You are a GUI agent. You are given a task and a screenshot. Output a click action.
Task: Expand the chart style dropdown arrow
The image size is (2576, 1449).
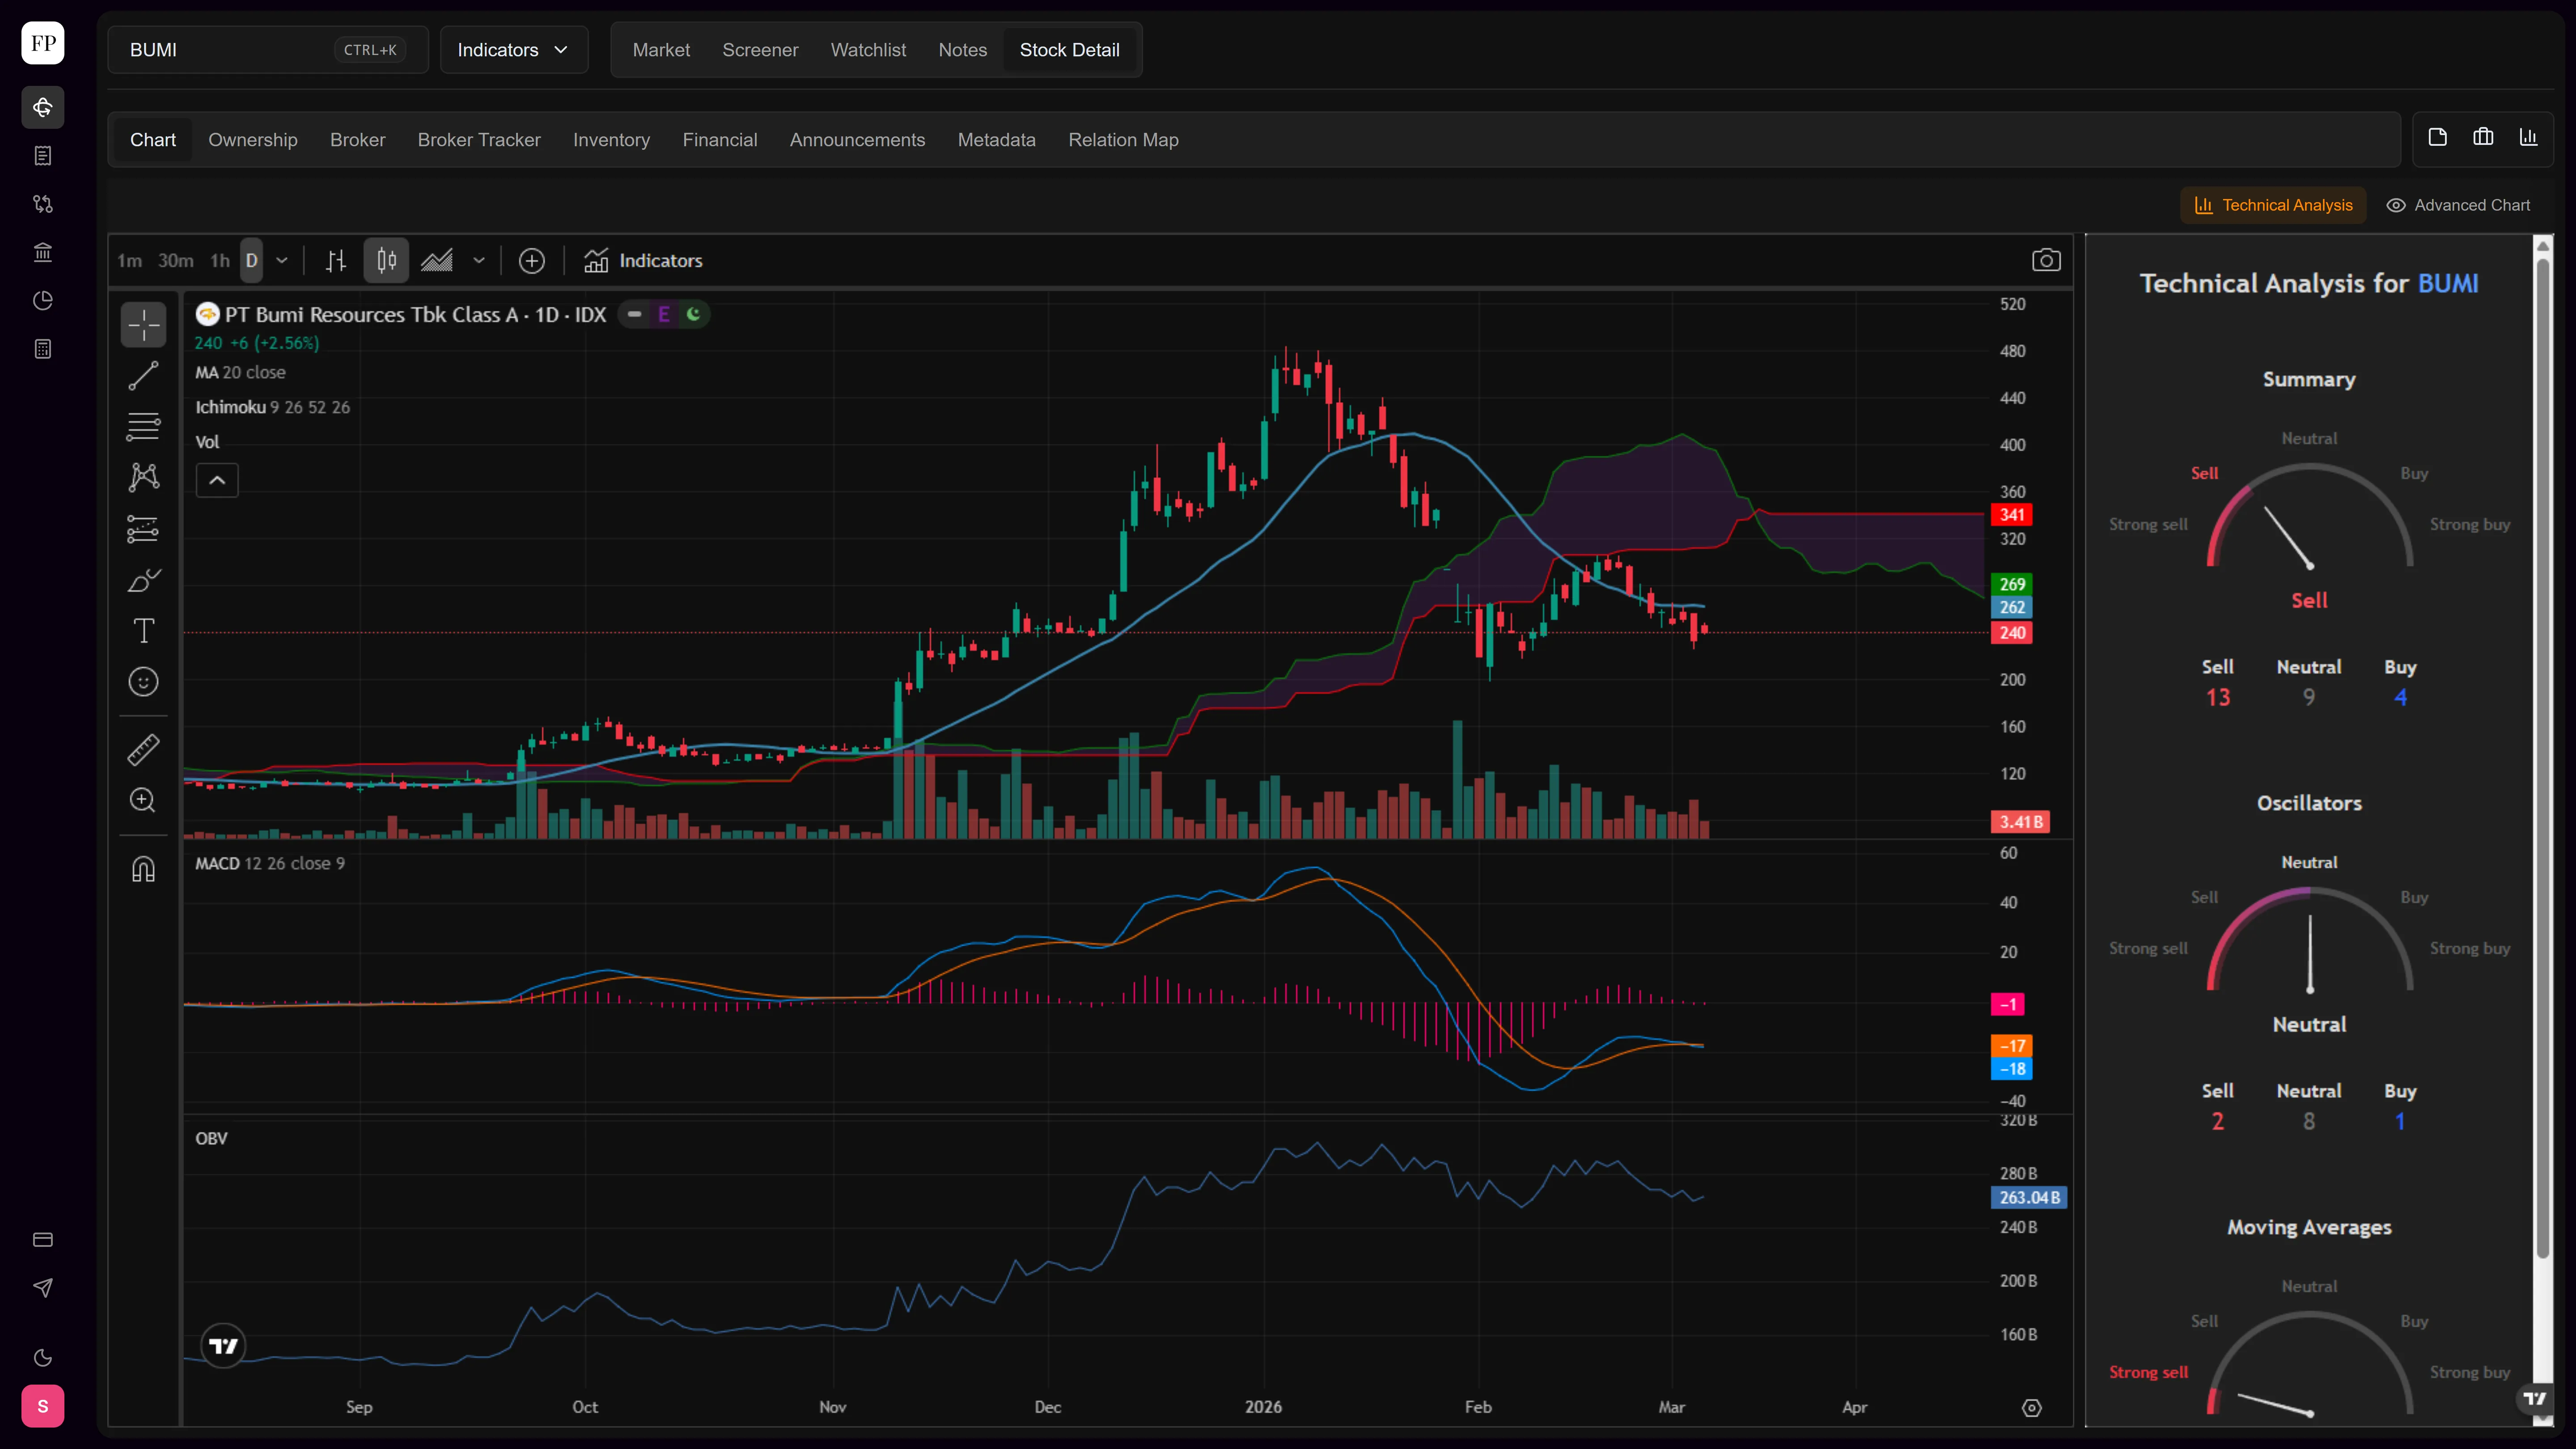point(479,261)
